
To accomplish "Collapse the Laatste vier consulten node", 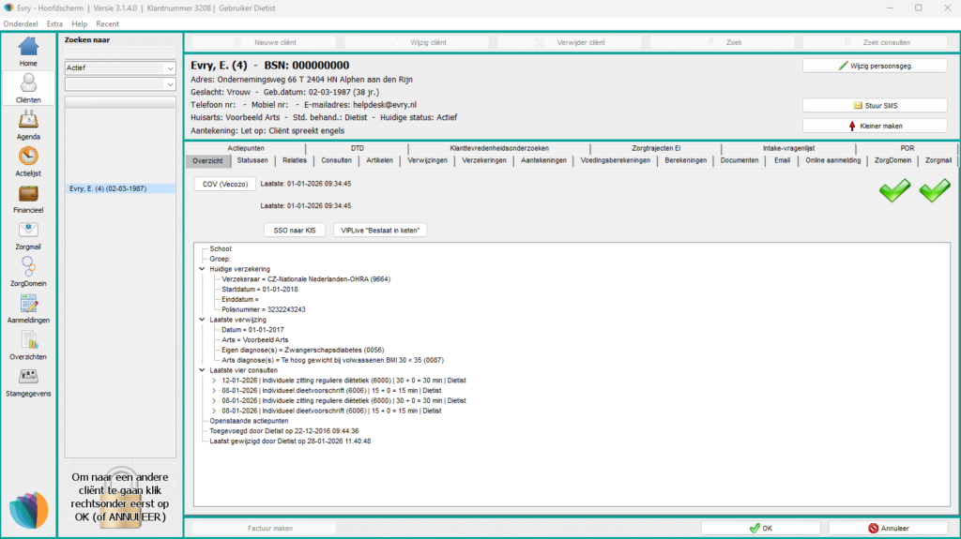I will [203, 370].
